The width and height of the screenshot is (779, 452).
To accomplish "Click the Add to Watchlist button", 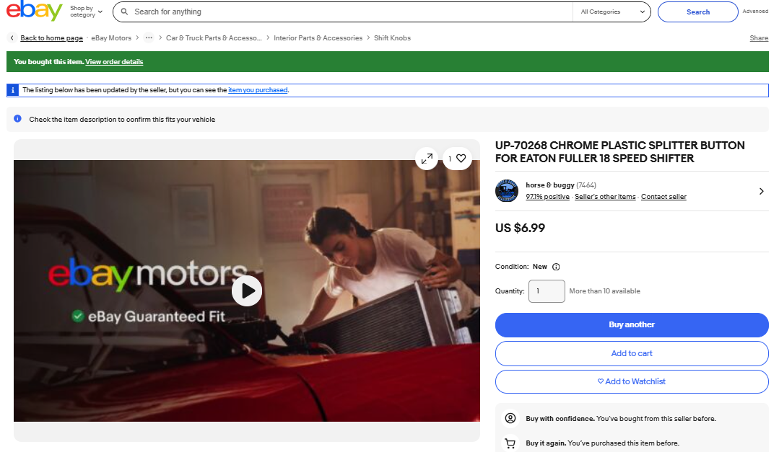I will tap(632, 381).
